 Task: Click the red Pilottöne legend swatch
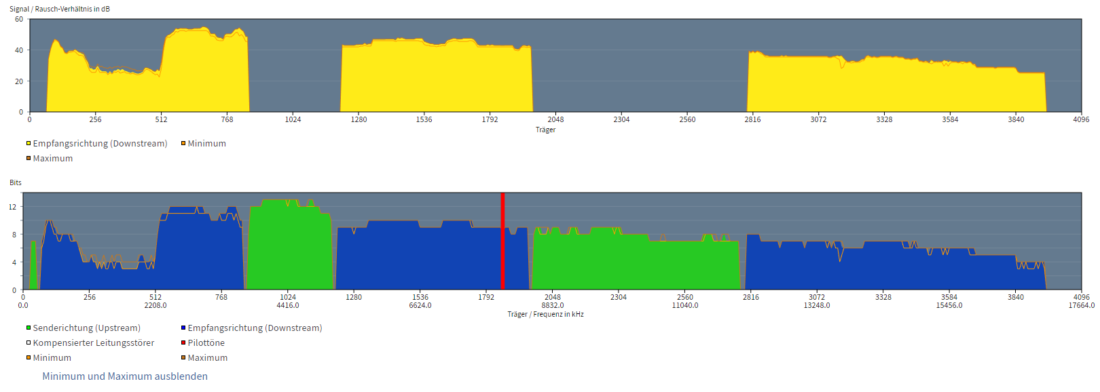[x=183, y=342]
